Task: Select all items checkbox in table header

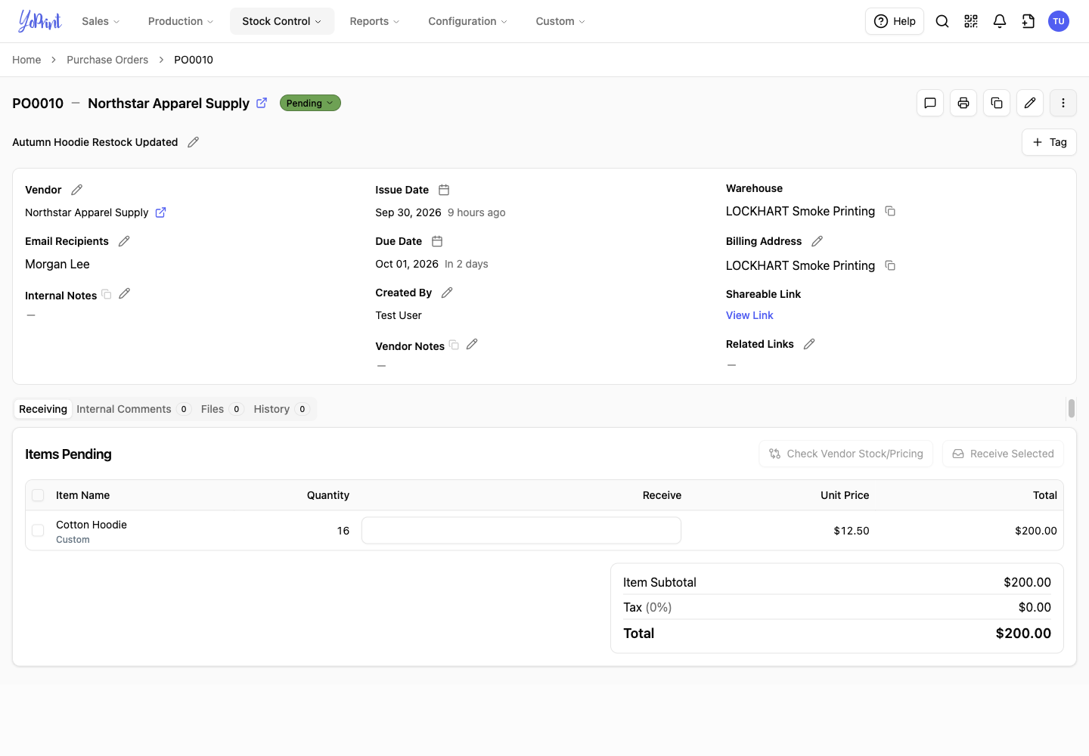Action: [38, 495]
